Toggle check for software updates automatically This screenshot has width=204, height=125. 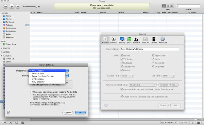pos(122,96)
